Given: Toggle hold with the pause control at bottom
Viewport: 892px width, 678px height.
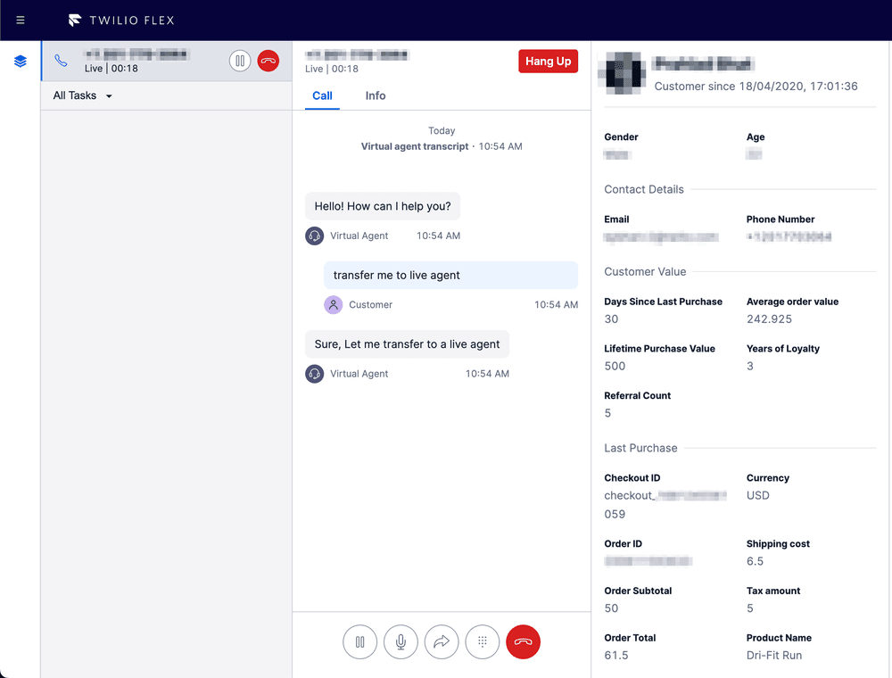Looking at the screenshot, I should [x=359, y=641].
